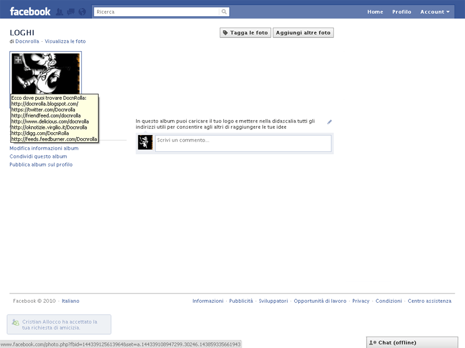Image resolution: width=465 pixels, height=348 pixels.
Task: Click the commenter avatar thumbnail
Action: pos(145,142)
